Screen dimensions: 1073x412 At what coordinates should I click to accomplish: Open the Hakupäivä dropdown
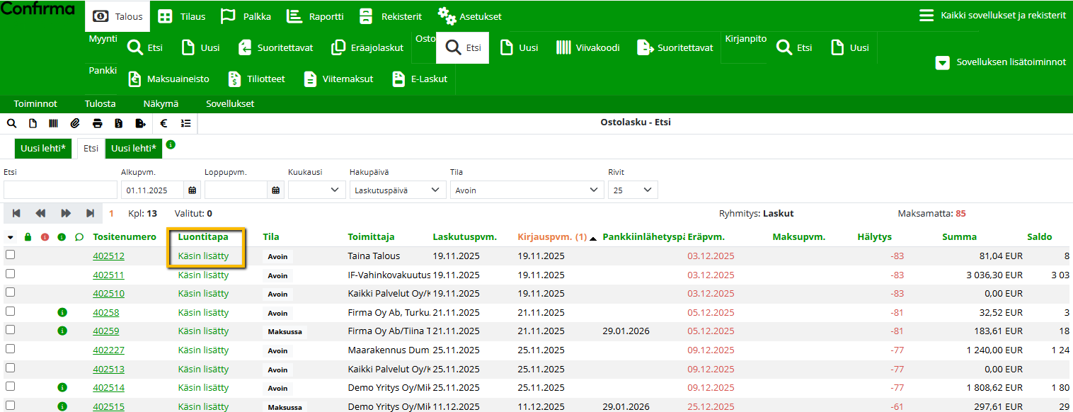click(x=398, y=190)
